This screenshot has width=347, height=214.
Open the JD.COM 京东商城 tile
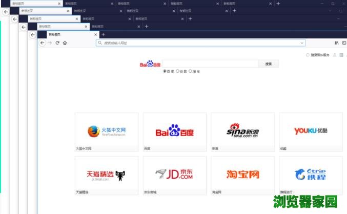click(174, 175)
